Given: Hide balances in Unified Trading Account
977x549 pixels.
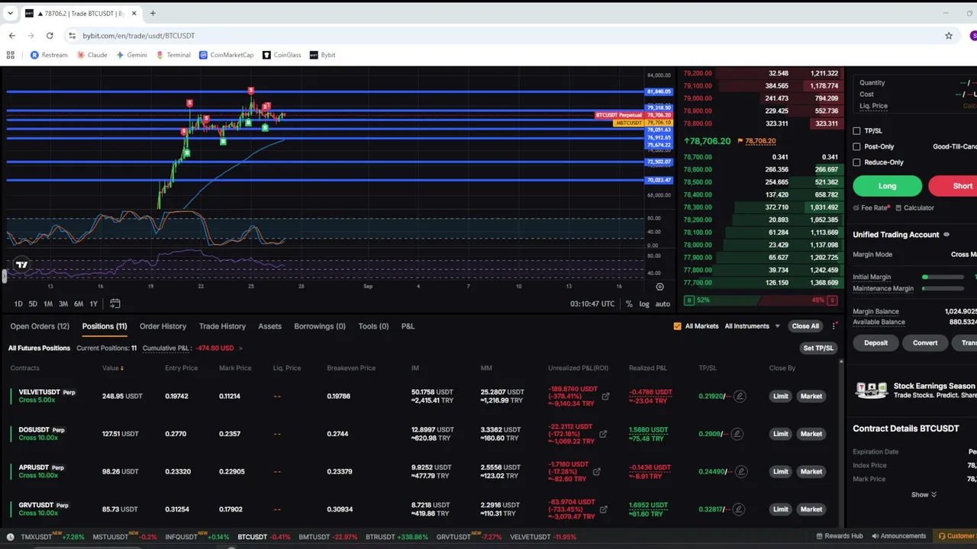Looking at the screenshot, I should (x=946, y=235).
